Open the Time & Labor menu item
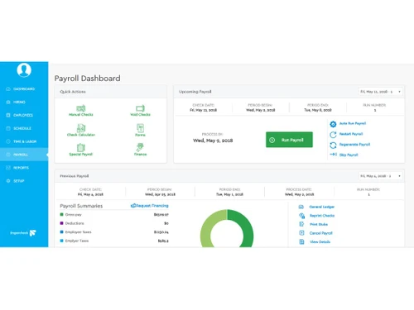The height and width of the screenshot is (310, 414). pyautogui.click(x=24, y=141)
